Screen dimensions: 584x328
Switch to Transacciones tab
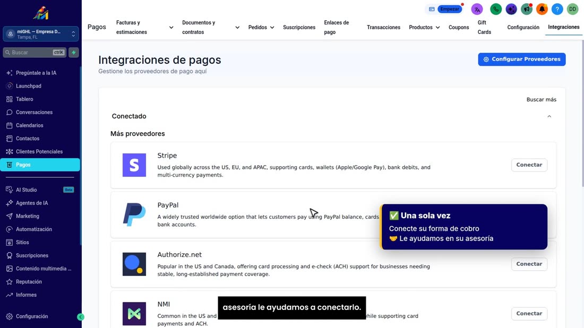(x=383, y=27)
